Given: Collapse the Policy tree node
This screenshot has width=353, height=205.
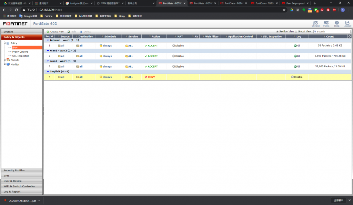Looking at the screenshot, I should (4, 43).
